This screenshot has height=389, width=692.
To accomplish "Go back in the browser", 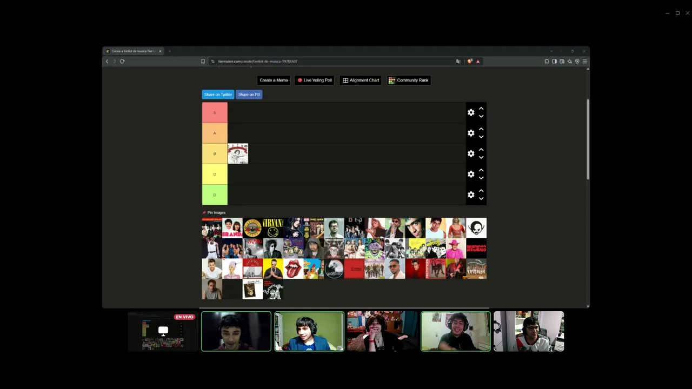I will (x=107, y=61).
